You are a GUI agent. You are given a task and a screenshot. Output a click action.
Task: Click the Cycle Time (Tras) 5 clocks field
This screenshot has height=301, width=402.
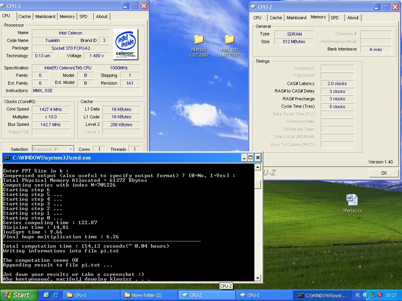337,107
